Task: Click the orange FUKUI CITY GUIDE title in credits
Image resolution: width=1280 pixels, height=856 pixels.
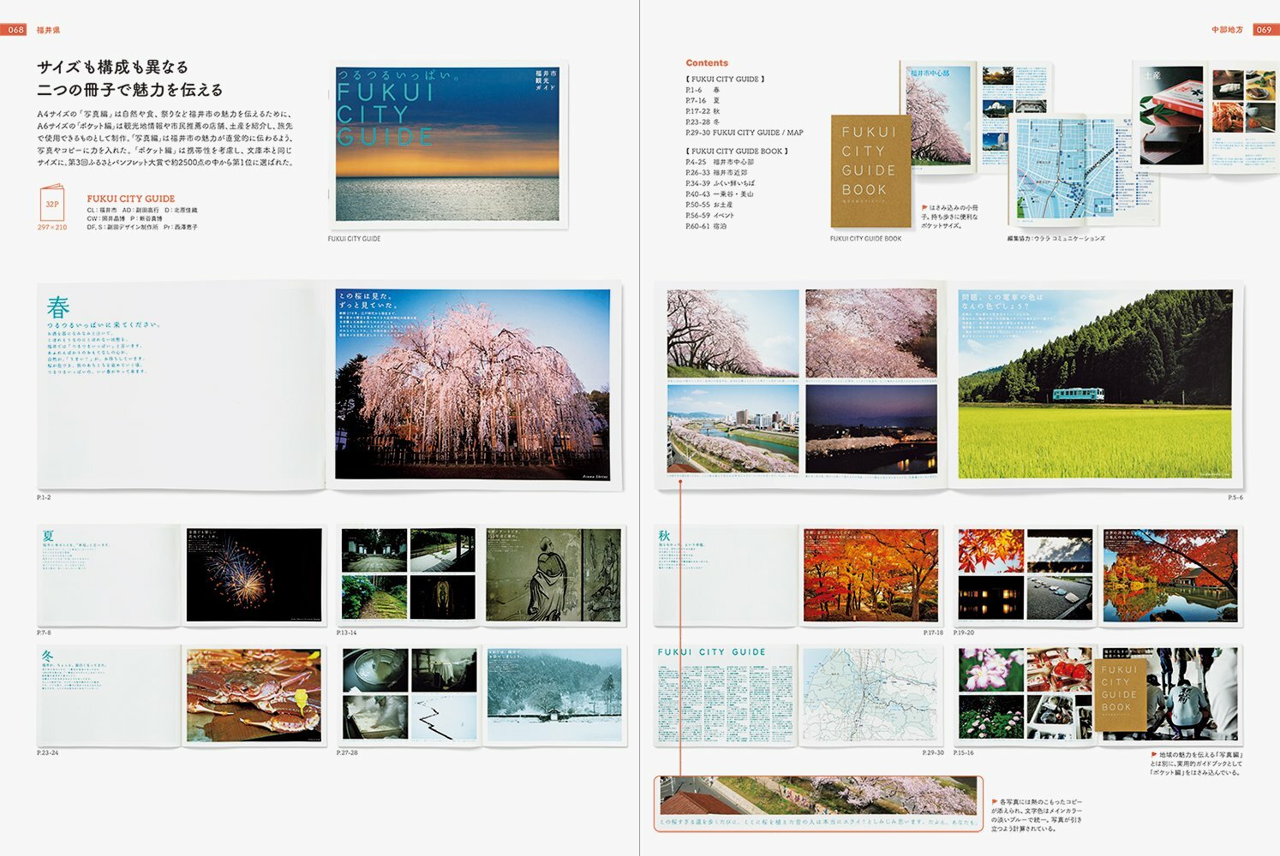Action: pos(131,199)
